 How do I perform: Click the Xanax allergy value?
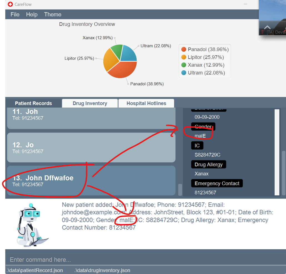202,174
